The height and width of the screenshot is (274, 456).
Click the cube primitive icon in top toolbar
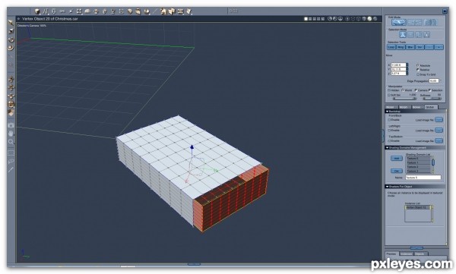pos(37,11)
